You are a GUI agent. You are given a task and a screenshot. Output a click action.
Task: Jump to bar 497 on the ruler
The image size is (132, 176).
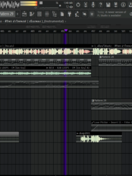pos(93,31)
